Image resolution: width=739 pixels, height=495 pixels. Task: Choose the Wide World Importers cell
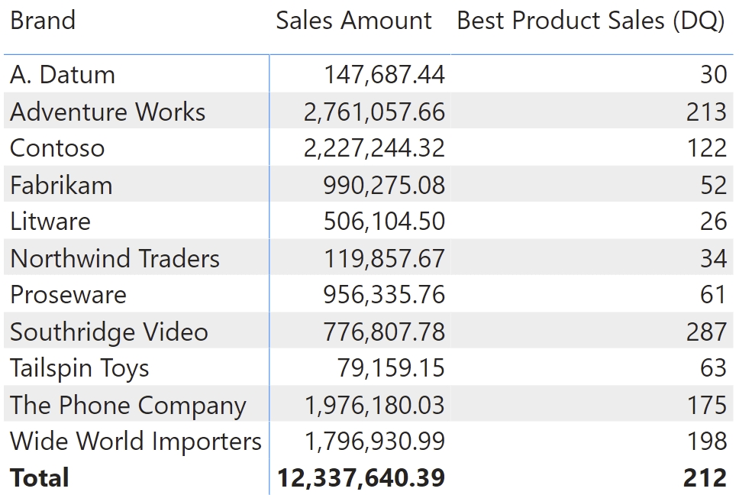pyautogui.click(x=136, y=442)
